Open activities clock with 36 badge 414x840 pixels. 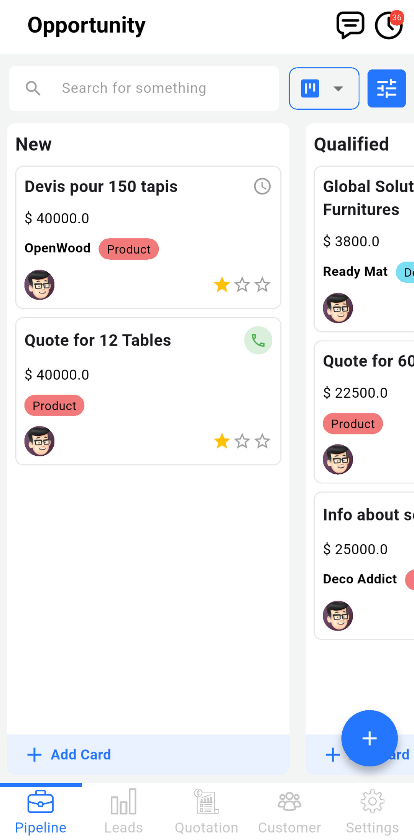coord(389,25)
